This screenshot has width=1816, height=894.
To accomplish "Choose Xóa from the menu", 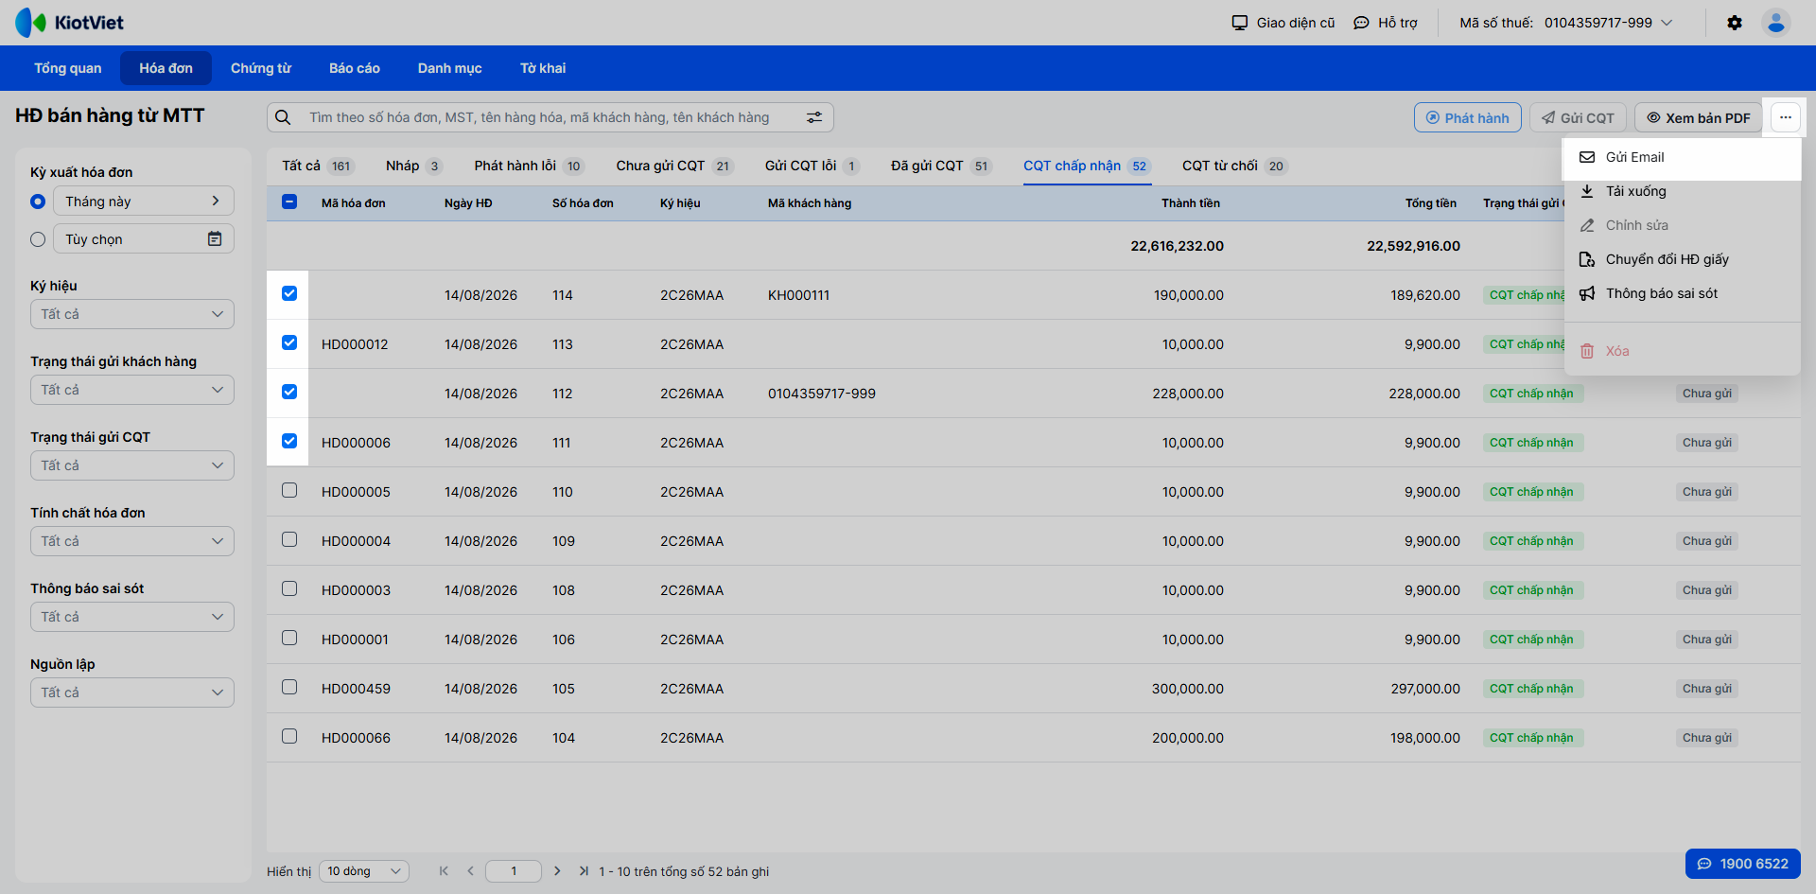I will click(1682, 351).
